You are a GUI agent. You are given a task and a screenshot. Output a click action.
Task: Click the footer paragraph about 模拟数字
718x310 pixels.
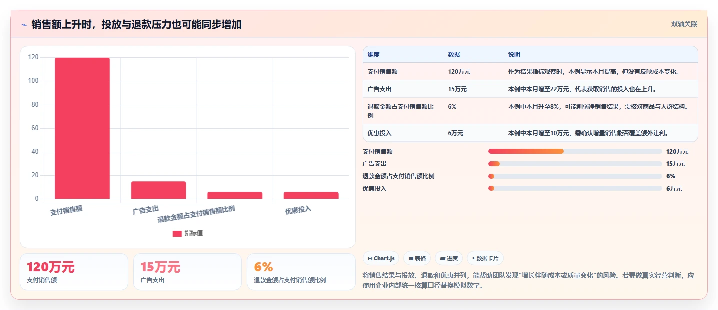[528, 281]
